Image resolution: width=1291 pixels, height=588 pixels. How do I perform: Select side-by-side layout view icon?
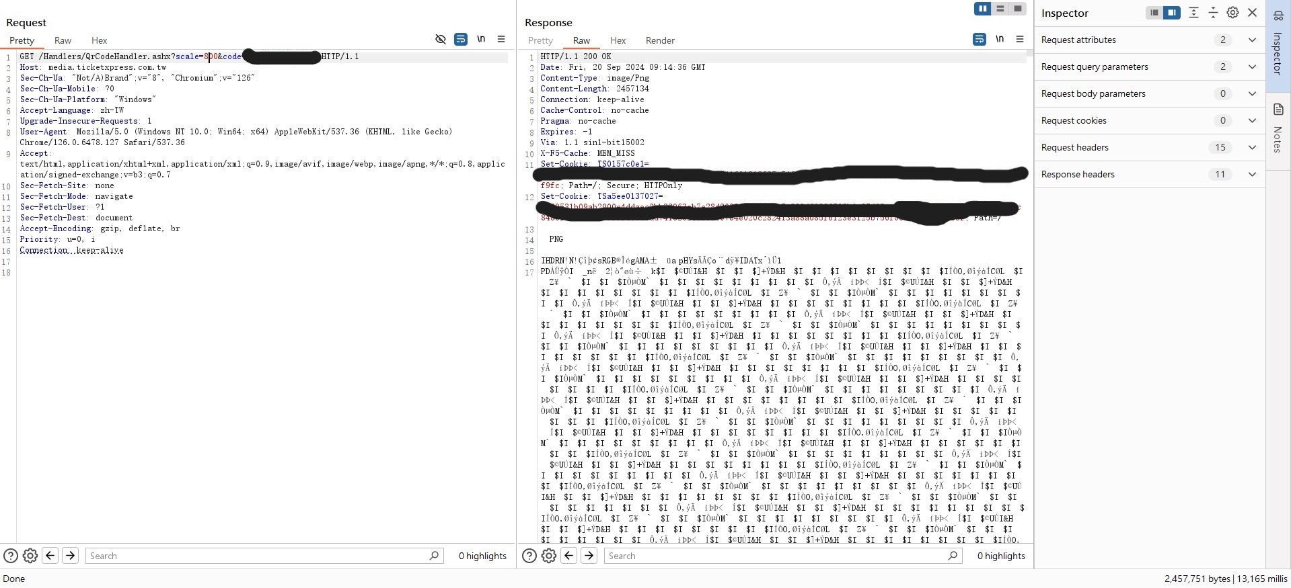(983, 9)
